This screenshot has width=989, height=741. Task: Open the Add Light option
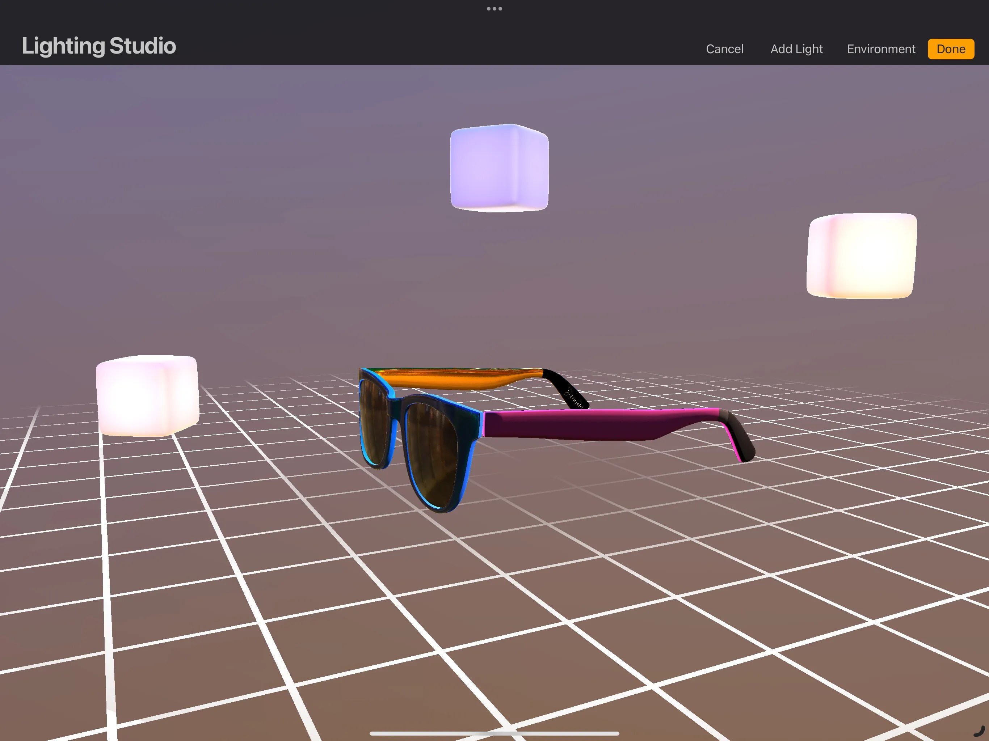pos(796,49)
